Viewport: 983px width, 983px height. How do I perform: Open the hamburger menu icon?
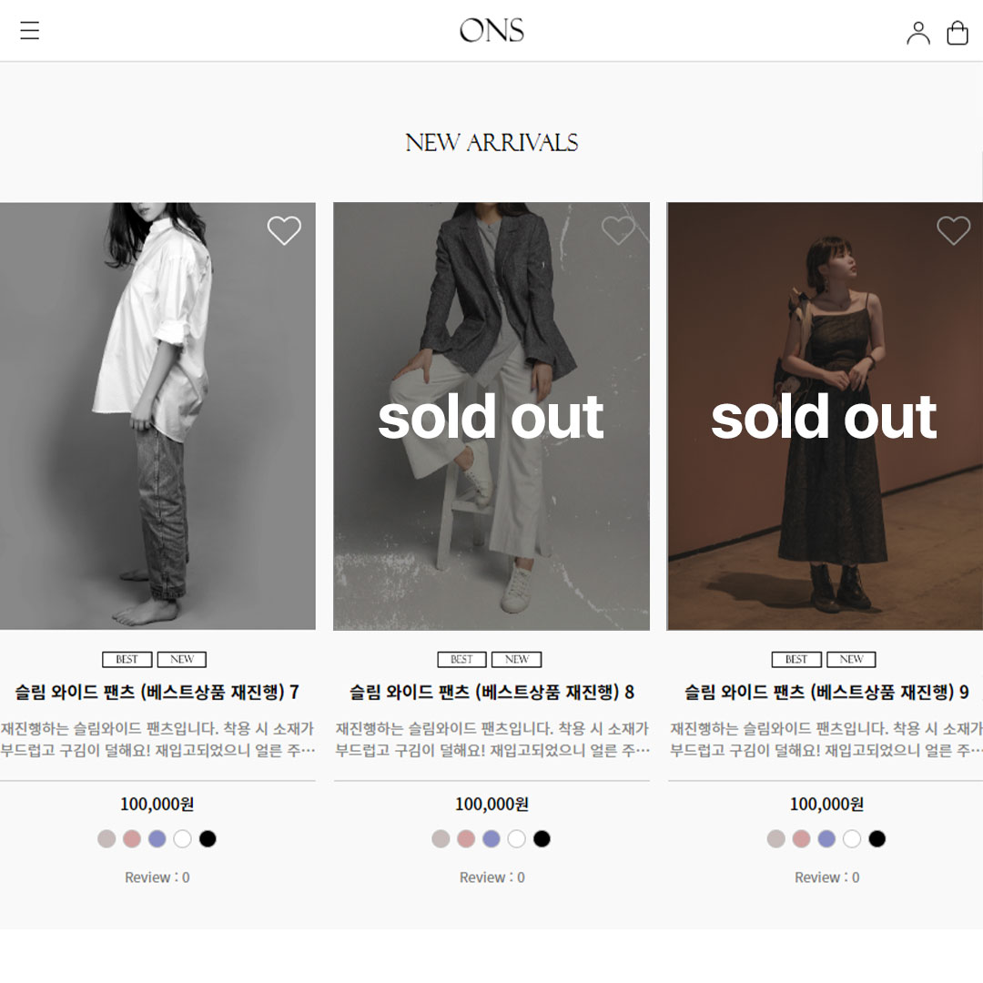(29, 30)
